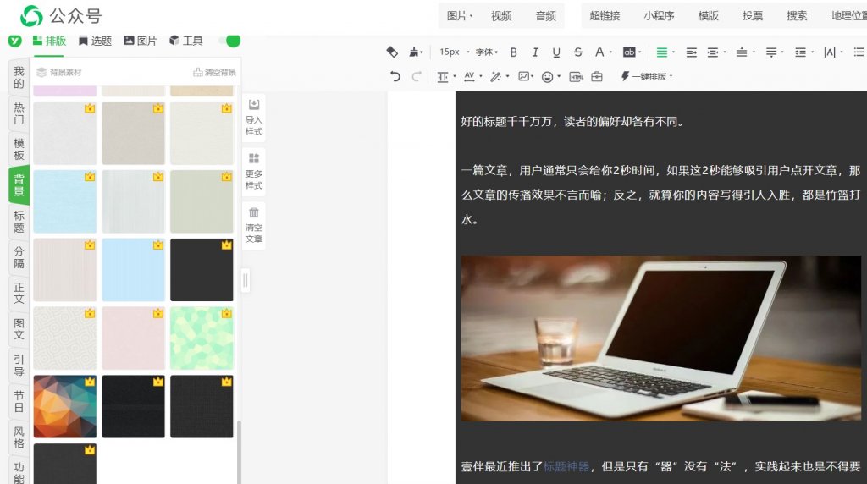Select the 节日 side tab
This screenshot has height=484, width=867.
coord(19,401)
